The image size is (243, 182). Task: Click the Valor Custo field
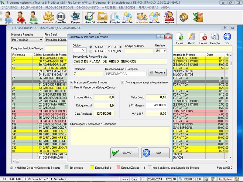[x=156, y=97]
